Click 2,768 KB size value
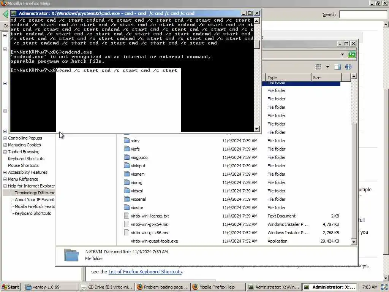 [x=331, y=233]
